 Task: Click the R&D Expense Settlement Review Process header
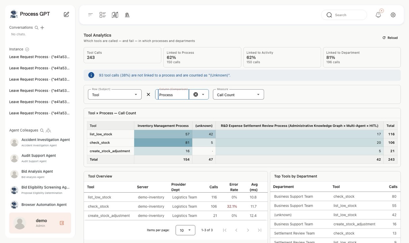point(299,126)
